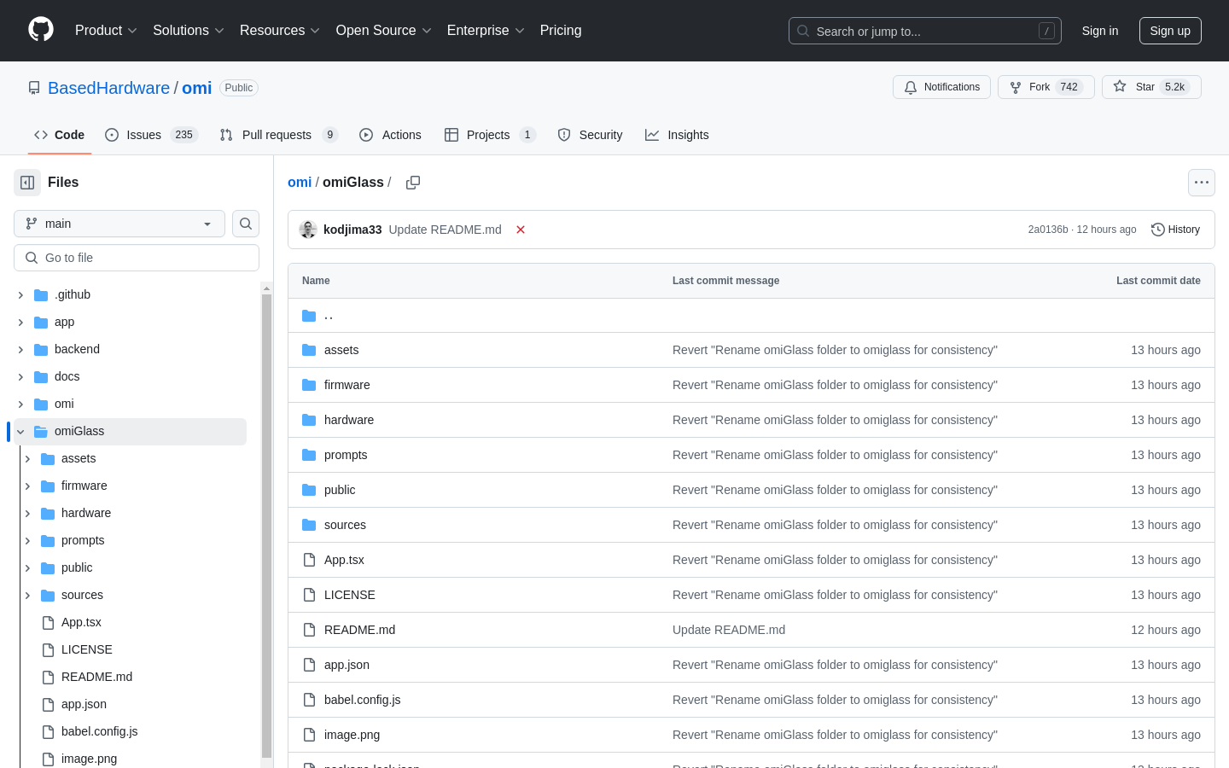Navigate to omi breadcrumb root
The width and height of the screenshot is (1229, 768).
click(300, 182)
